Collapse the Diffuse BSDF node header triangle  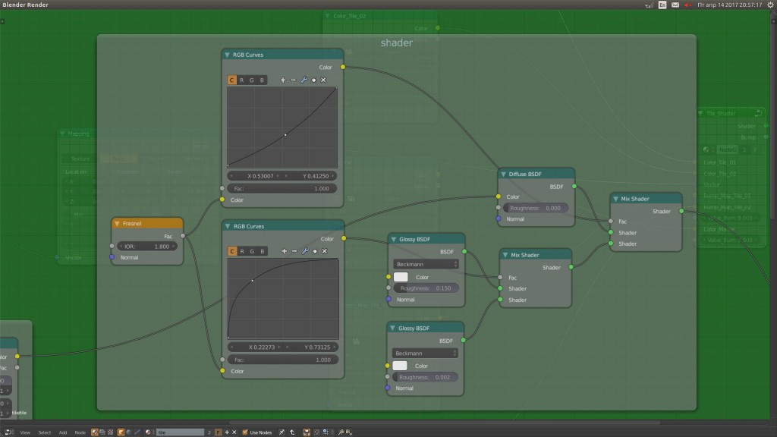coord(502,174)
